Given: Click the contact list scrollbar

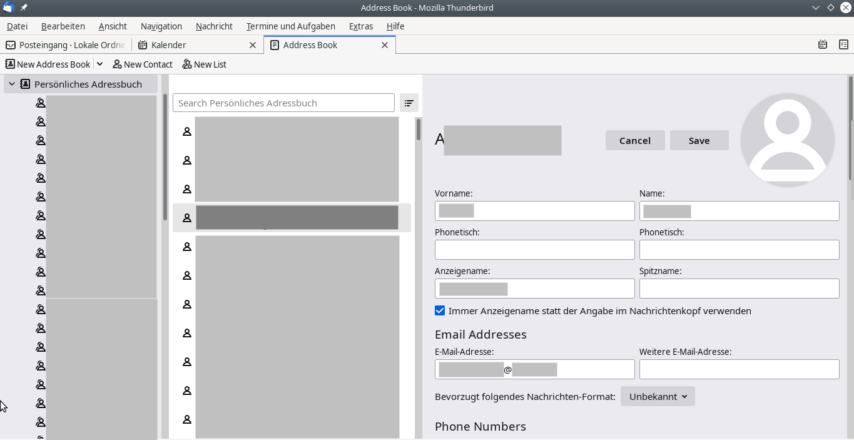Looking at the screenshot, I should (x=419, y=130).
